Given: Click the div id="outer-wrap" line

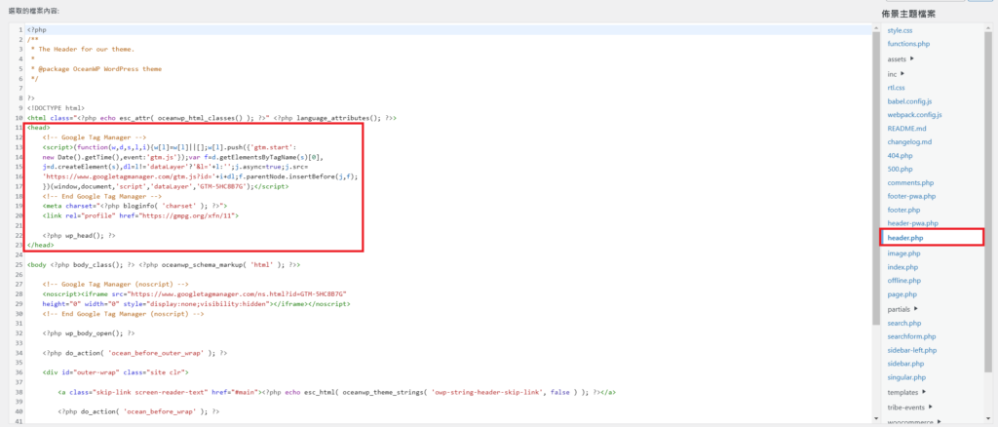Looking at the screenshot, I should [x=115, y=372].
